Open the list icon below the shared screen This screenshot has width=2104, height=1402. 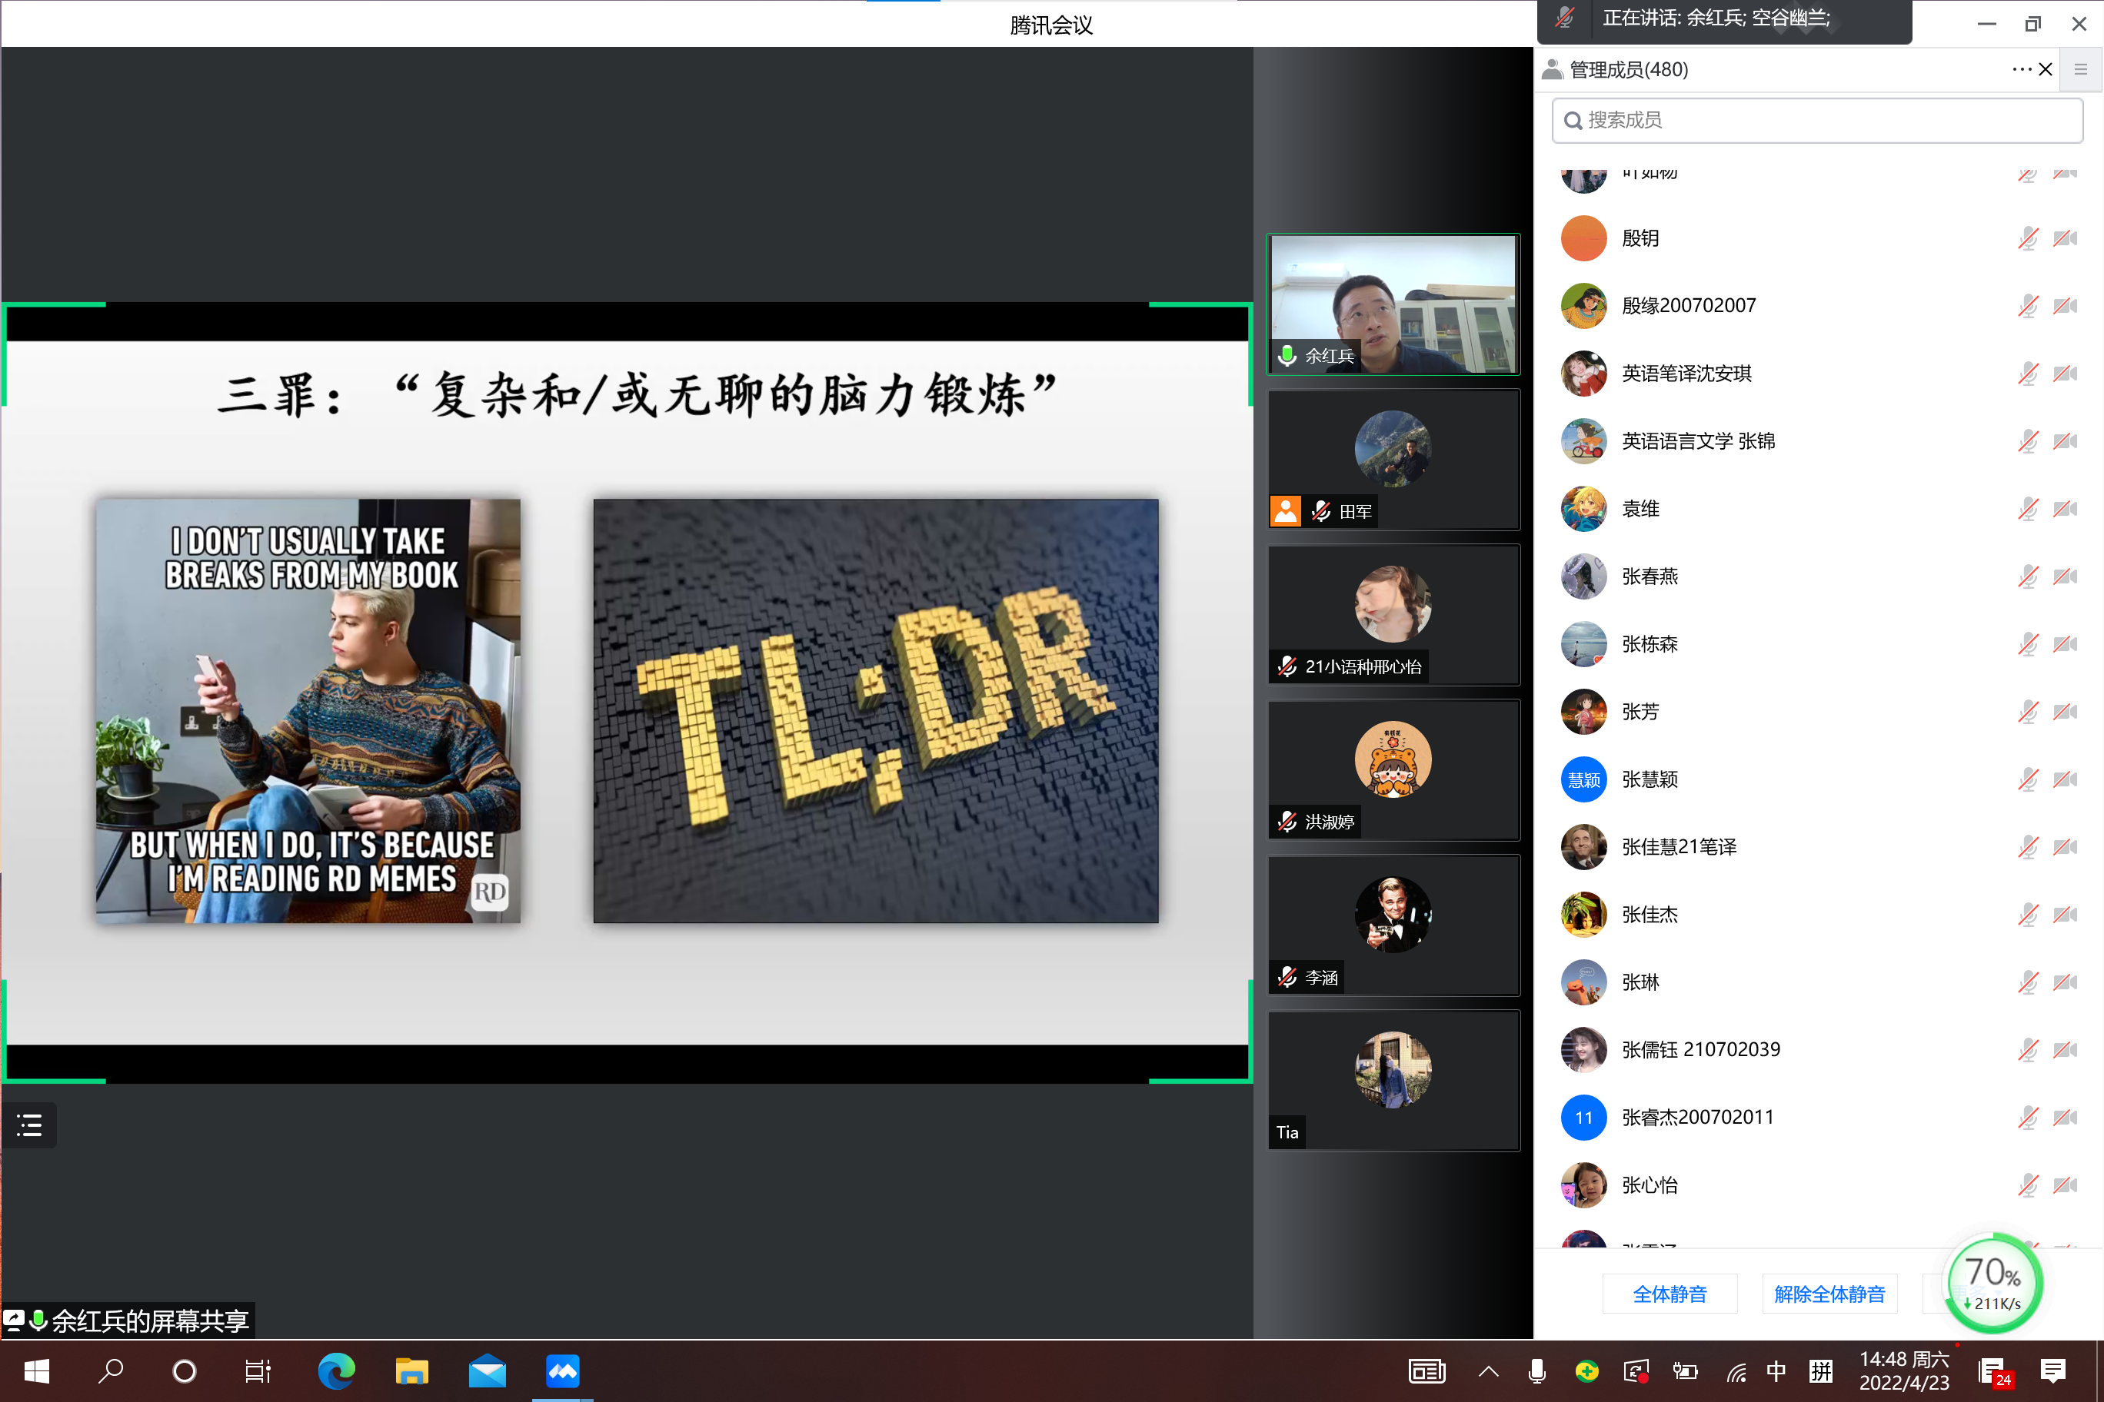pos(29,1125)
